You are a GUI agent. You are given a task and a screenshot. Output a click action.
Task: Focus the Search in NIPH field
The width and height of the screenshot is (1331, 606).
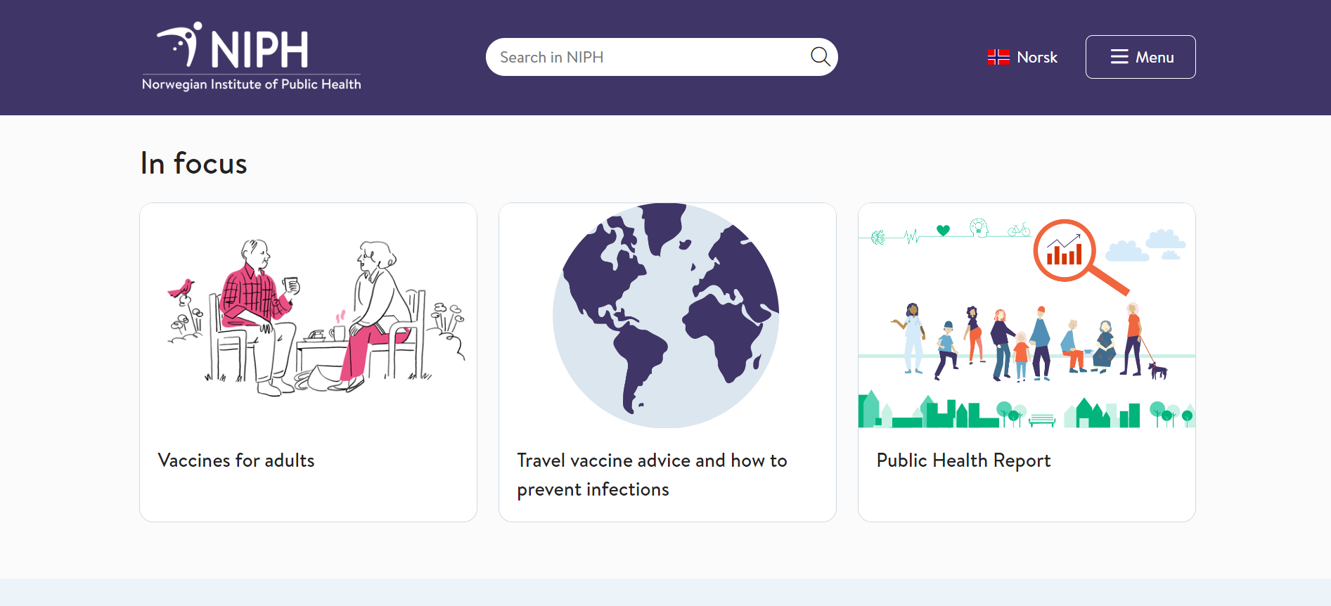click(647, 57)
